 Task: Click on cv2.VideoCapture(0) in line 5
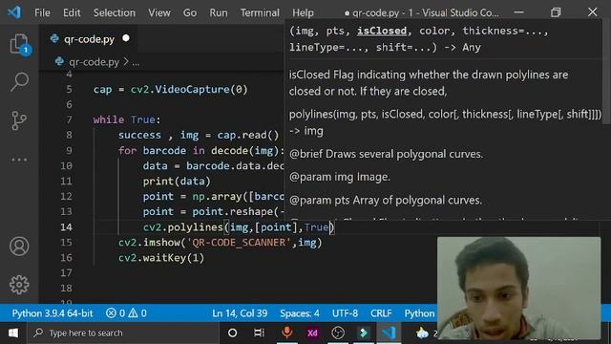(x=189, y=89)
